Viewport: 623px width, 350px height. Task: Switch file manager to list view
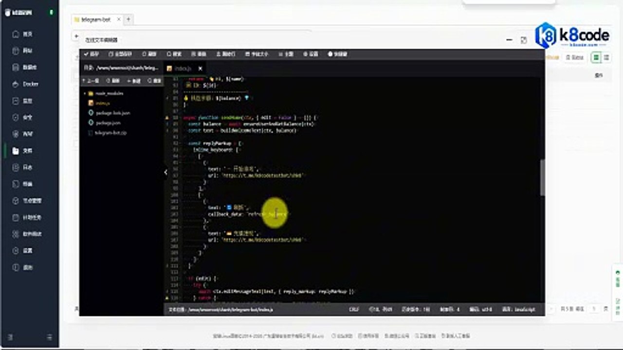point(606,57)
